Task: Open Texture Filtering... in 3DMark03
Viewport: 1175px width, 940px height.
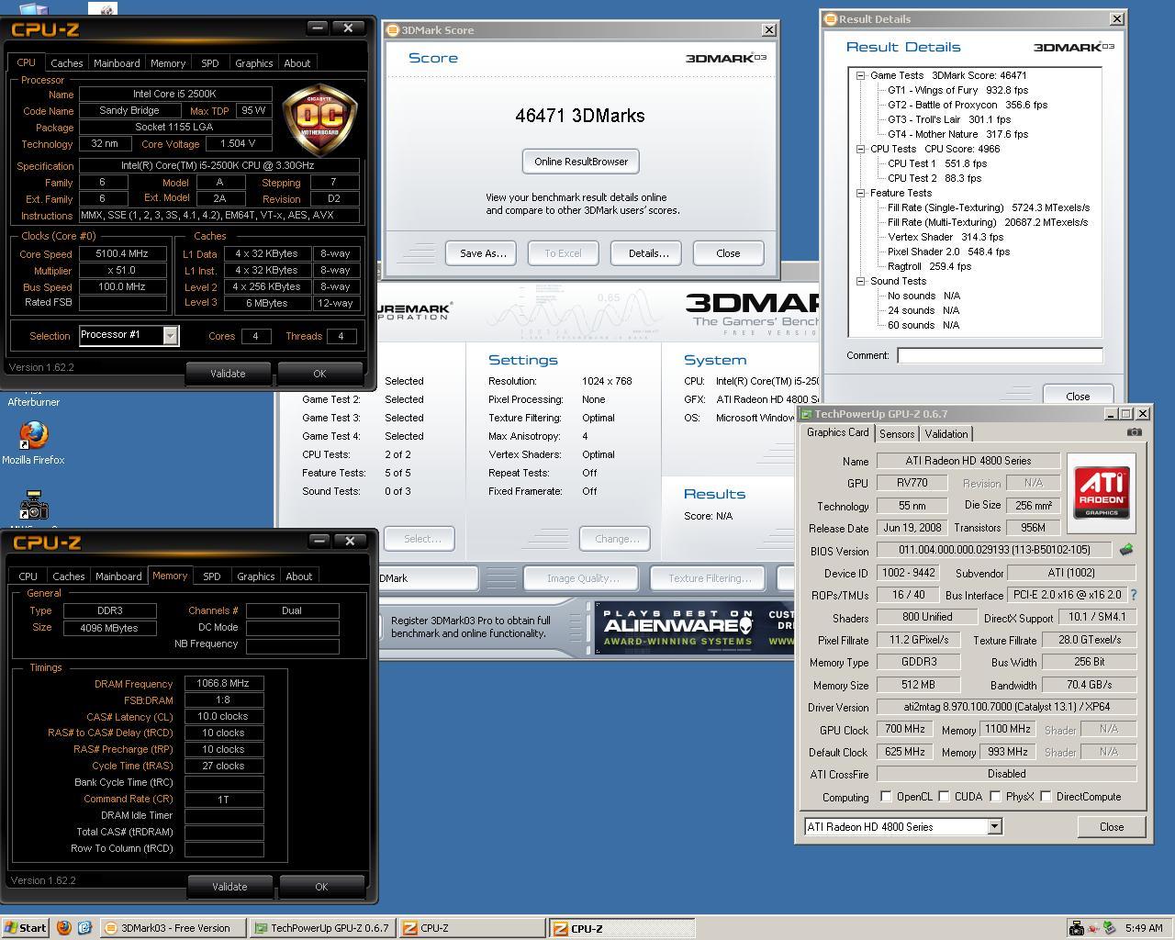Action: [x=710, y=578]
